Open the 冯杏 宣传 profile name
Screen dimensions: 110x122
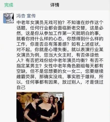pyautogui.click(x=26, y=16)
